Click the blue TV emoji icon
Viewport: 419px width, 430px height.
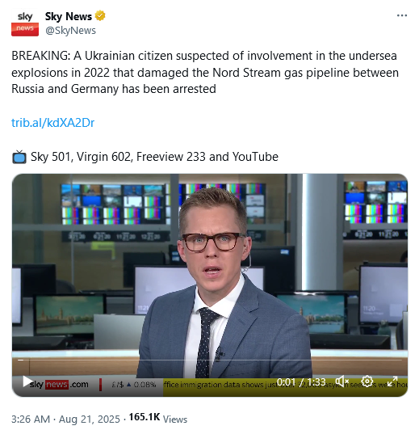(x=19, y=157)
